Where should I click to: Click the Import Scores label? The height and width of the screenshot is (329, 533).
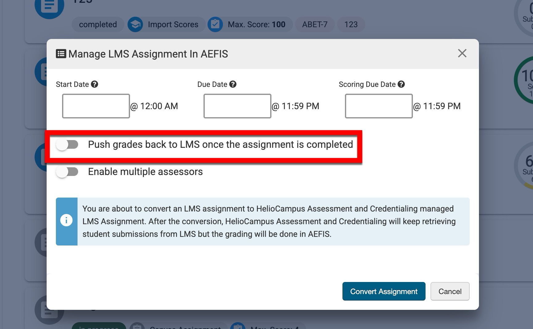(173, 24)
